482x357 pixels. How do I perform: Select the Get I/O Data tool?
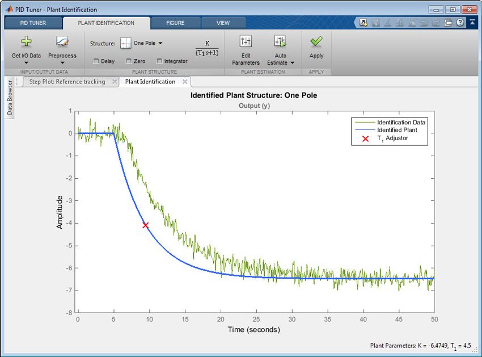(x=26, y=45)
